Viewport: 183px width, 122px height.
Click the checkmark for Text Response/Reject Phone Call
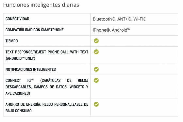(96, 52)
